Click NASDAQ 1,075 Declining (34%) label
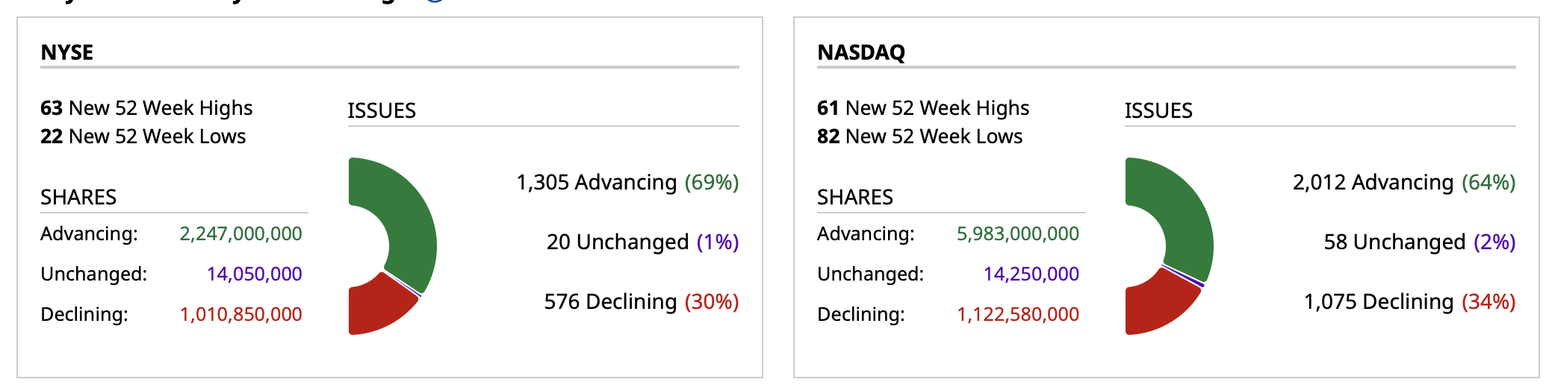 (x=1409, y=301)
